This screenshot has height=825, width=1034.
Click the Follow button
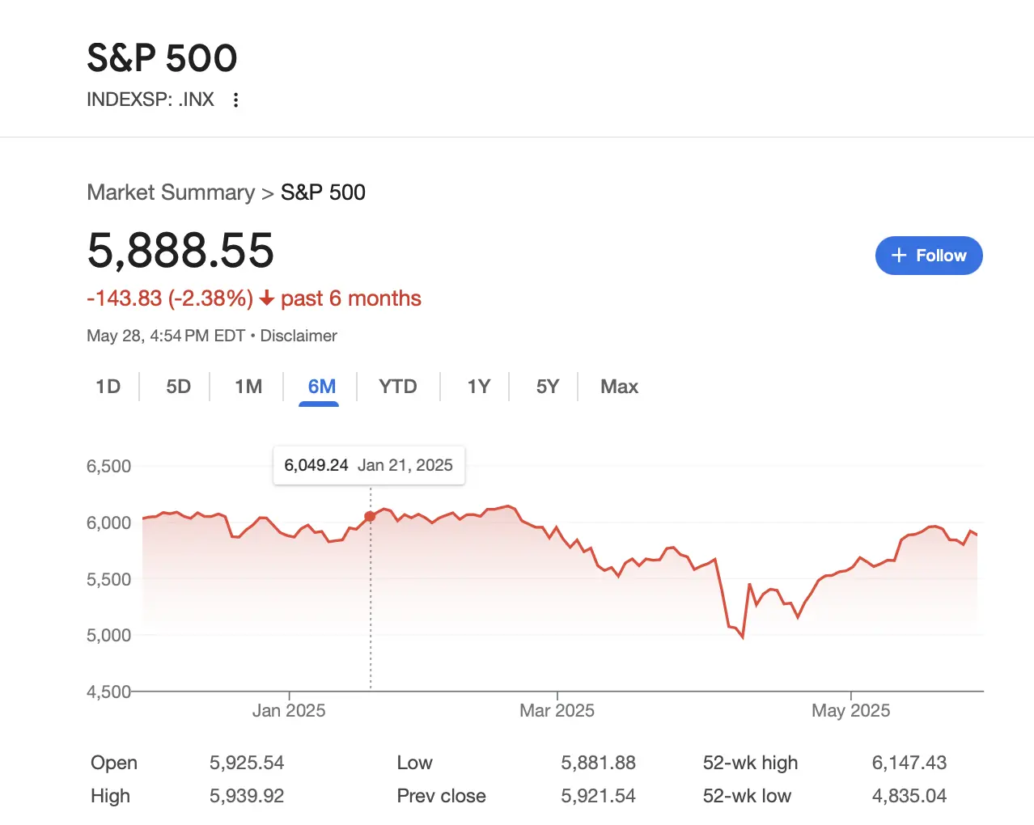(x=929, y=256)
